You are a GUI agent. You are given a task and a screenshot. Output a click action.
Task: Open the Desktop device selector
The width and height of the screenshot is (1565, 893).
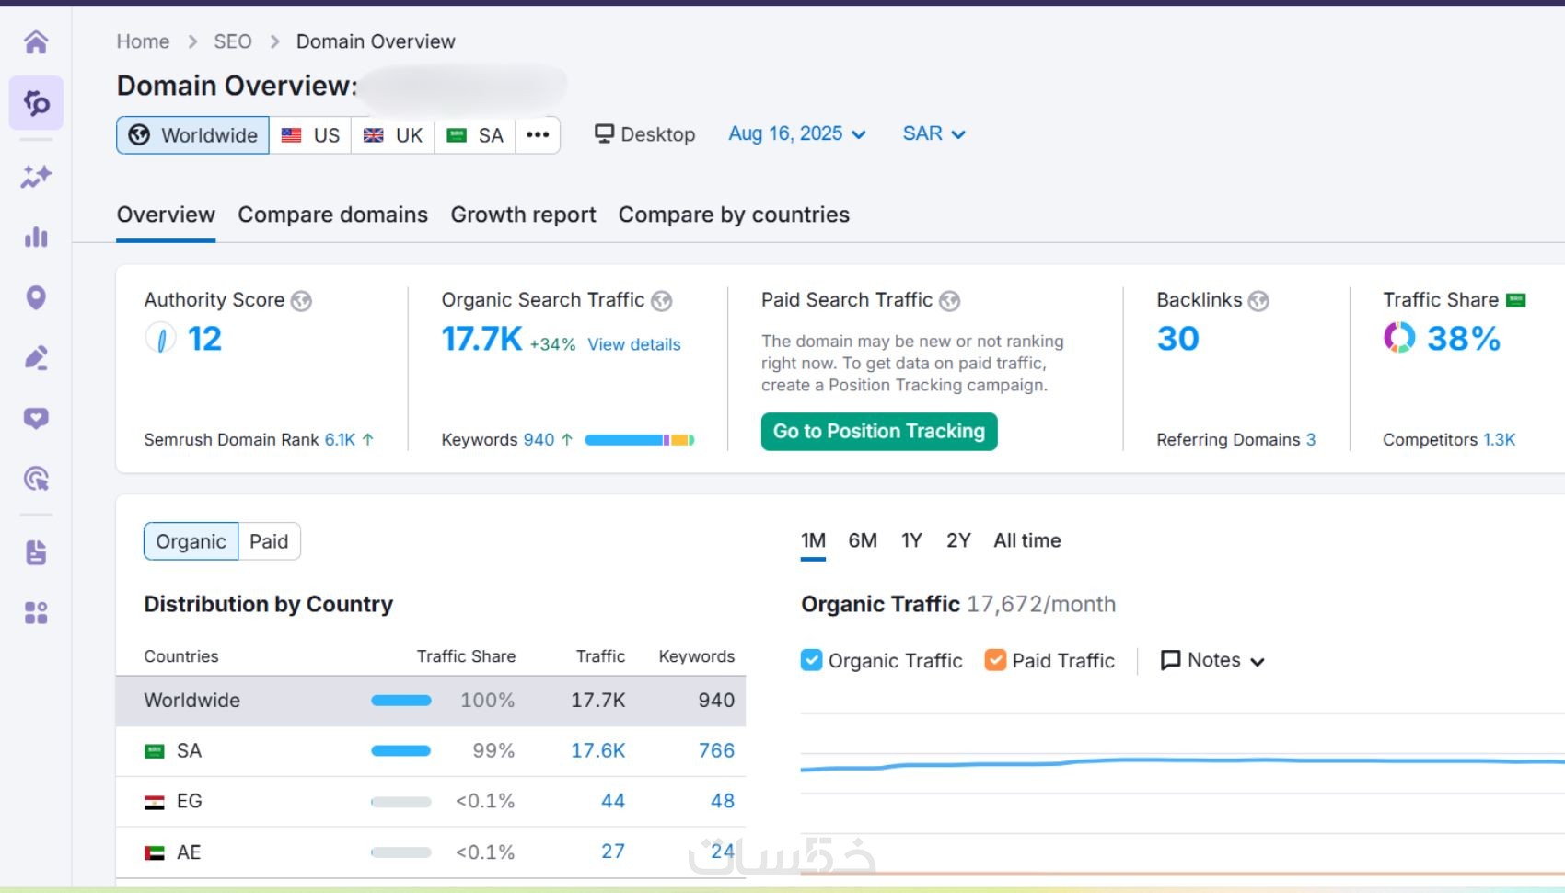tap(644, 134)
